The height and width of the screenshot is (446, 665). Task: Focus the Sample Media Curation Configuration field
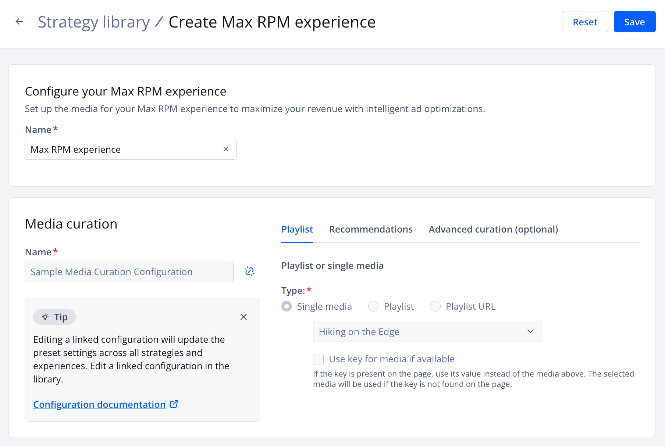(x=129, y=271)
